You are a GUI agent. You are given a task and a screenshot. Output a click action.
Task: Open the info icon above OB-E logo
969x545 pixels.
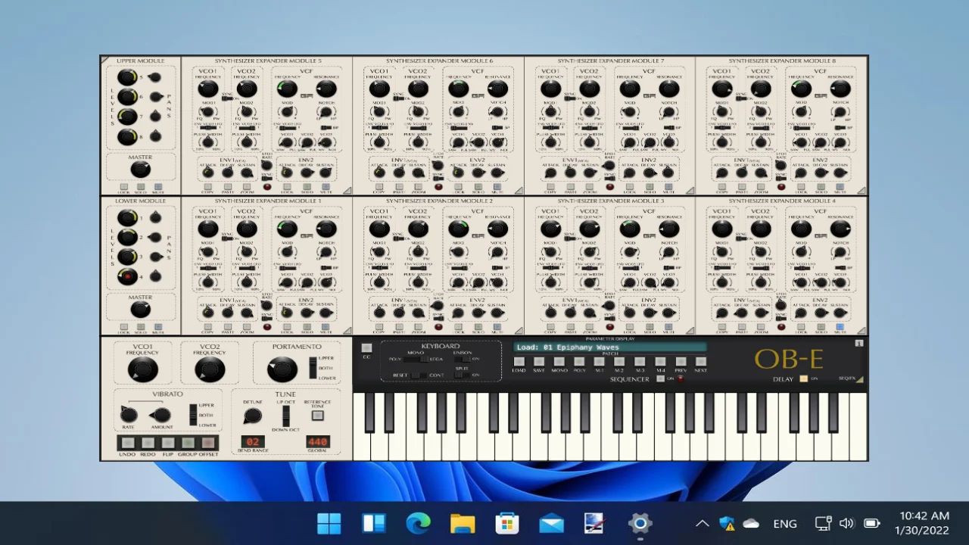tap(859, 343)
